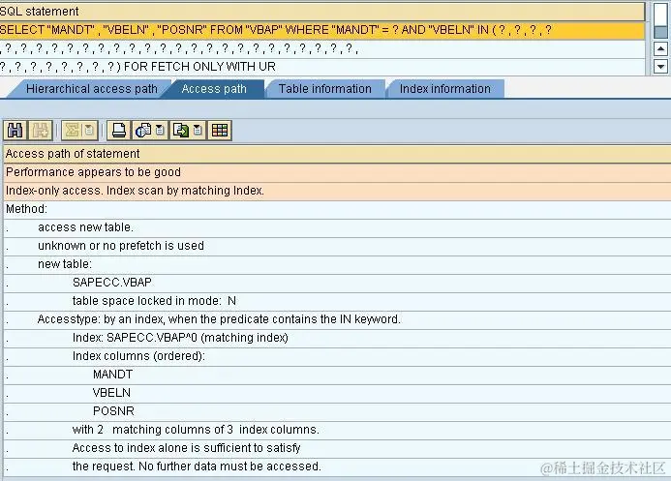Viewport: 671px width, 481px height.
Task: Select the 'Accesstype: by an index' row
Action: click(x=337, y=319)
